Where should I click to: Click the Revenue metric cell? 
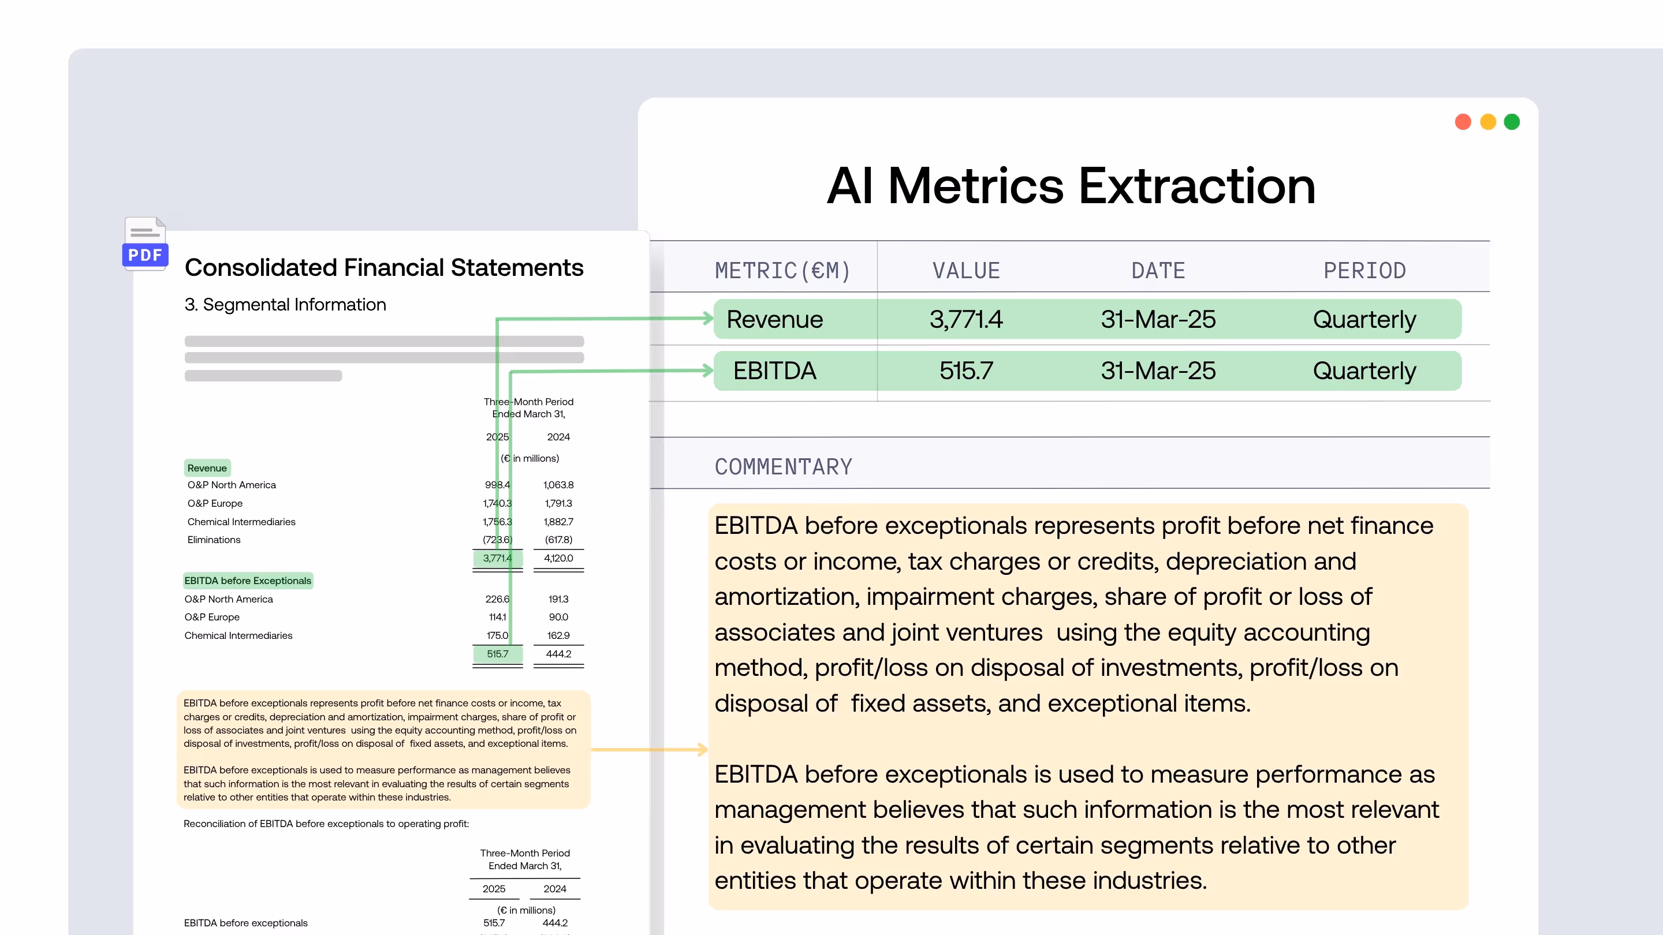775,319
